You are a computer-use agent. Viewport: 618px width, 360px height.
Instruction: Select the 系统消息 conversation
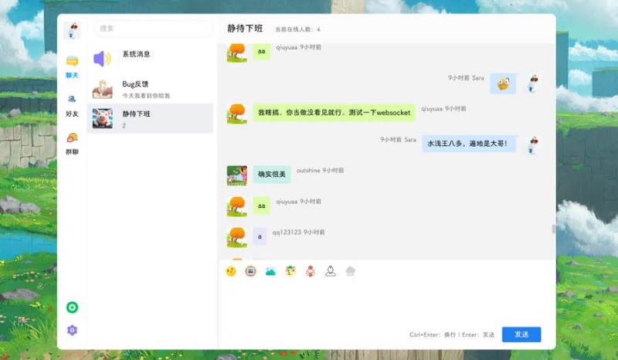click(x=150, y=59)
